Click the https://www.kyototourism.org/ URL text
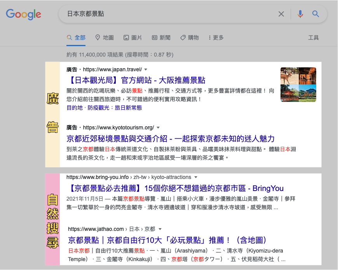 tap(118, 128)
